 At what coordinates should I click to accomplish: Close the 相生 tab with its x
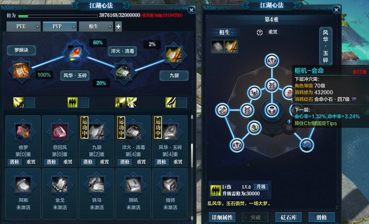[110, 27]
